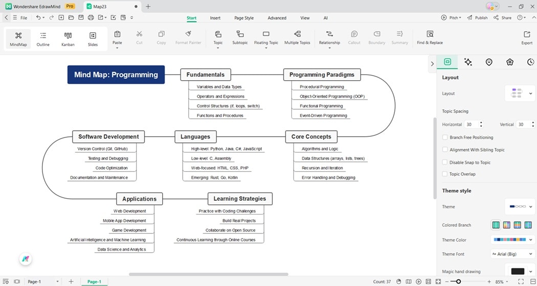Click the floating AI assistant button
Viewport: 537px width, 286px height.
[x=26, y=259]
